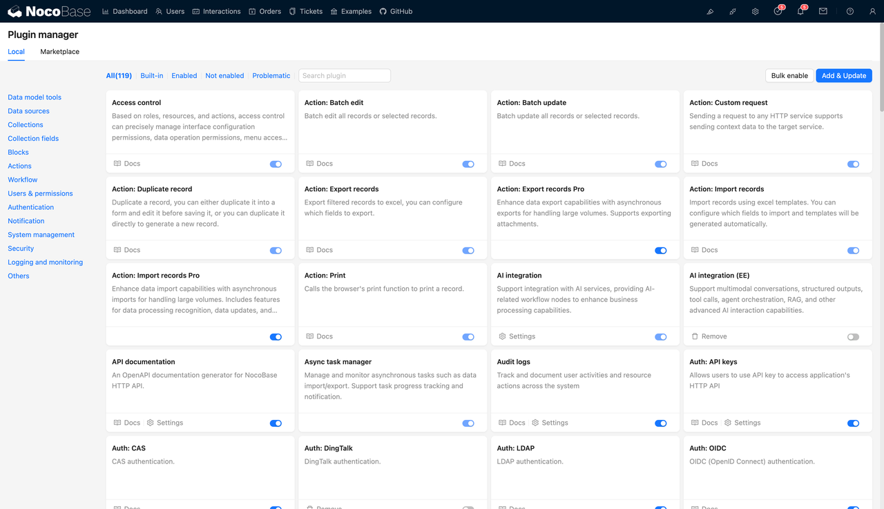Image resolution: width=884 pixels, height=509 pixels.
Task: Toggle Access control plugin switch
Action: click(x=276, y=164)
